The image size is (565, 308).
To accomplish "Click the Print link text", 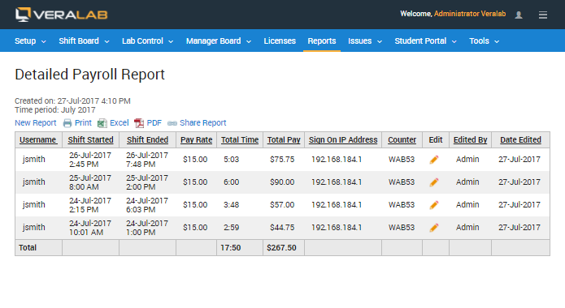I will point(83,123).
